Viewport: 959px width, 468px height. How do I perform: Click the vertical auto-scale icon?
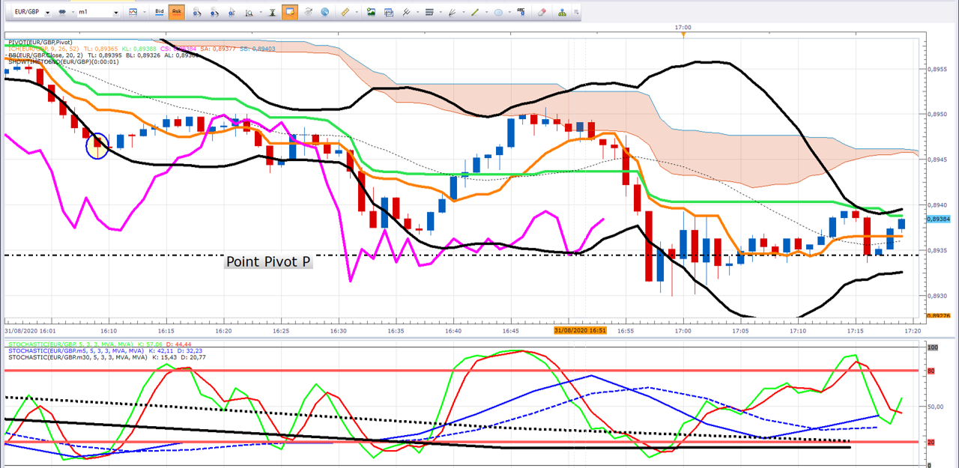point(272,12)
